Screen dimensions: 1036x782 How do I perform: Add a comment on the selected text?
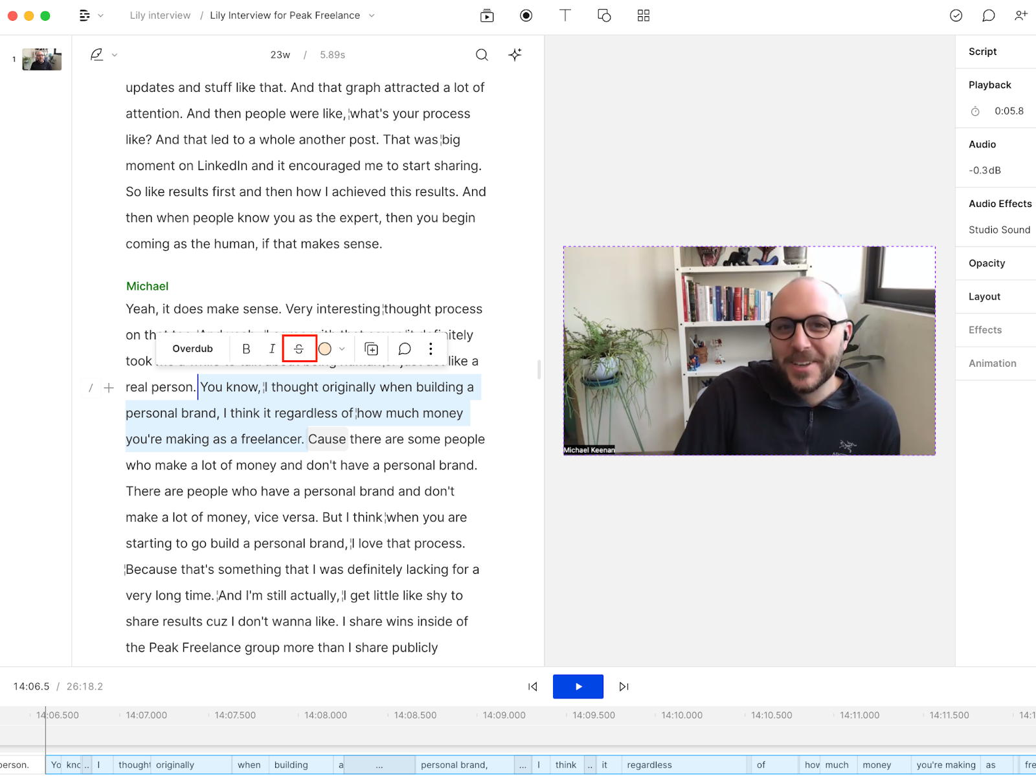click(404, 349)
